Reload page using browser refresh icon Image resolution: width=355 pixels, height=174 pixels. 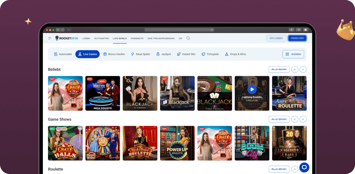(212, 30)
